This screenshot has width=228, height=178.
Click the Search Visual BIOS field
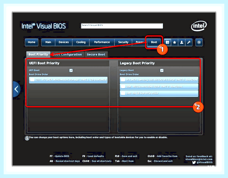(122, 26)
